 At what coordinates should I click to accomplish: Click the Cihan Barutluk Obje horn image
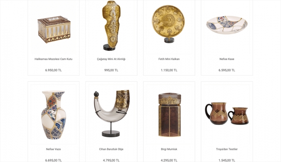click(111, 115)
